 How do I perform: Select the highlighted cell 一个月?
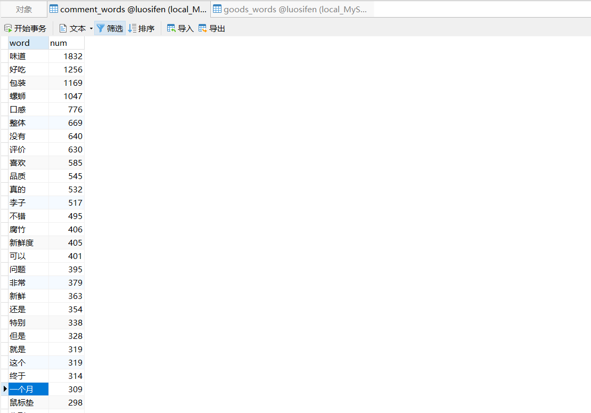point(28,389)
